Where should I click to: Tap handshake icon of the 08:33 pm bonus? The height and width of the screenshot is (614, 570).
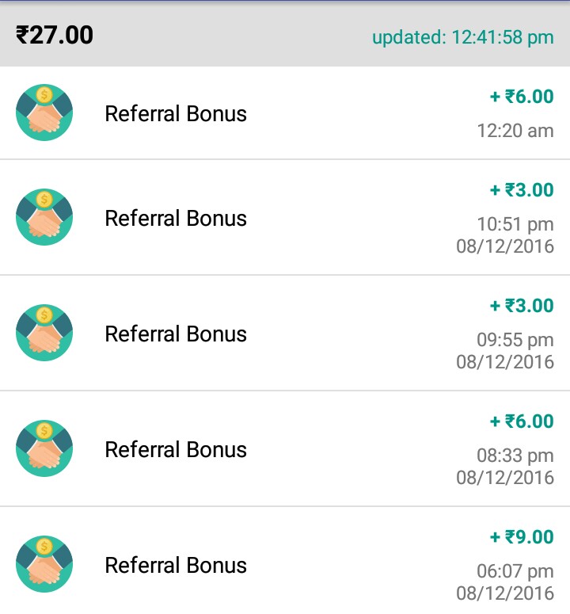coord(44,449)
